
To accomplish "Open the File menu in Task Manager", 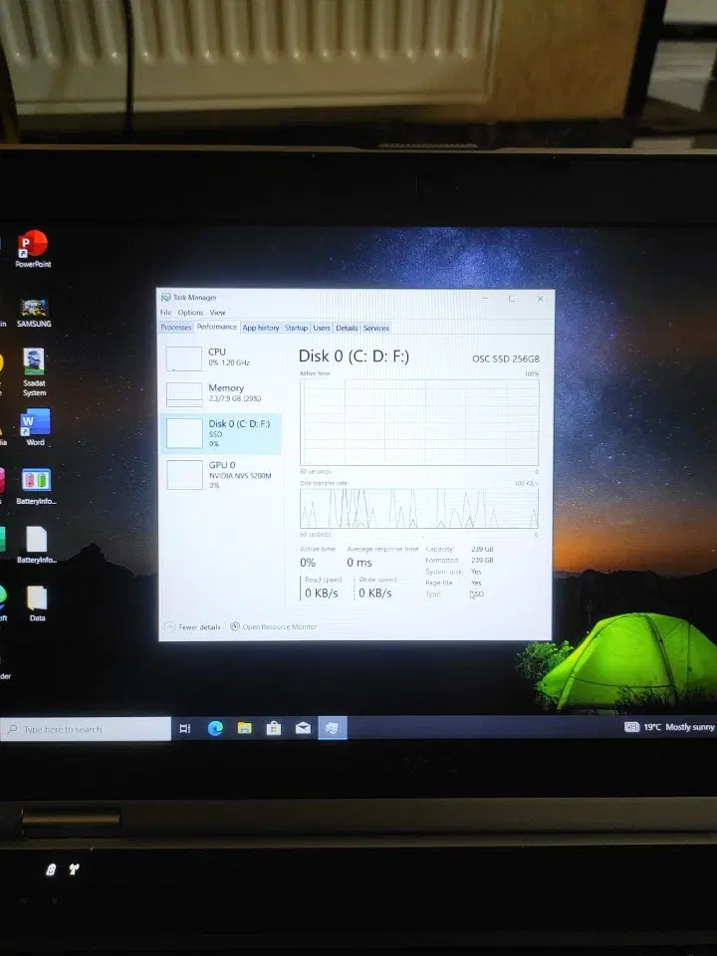I will coord(166,312).
